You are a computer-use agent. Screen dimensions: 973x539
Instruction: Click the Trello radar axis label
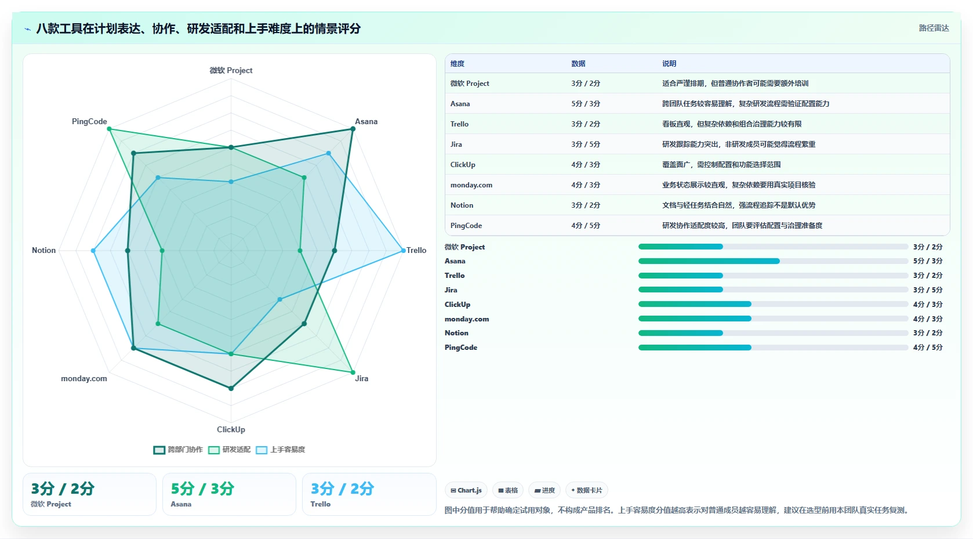[416, 250]
